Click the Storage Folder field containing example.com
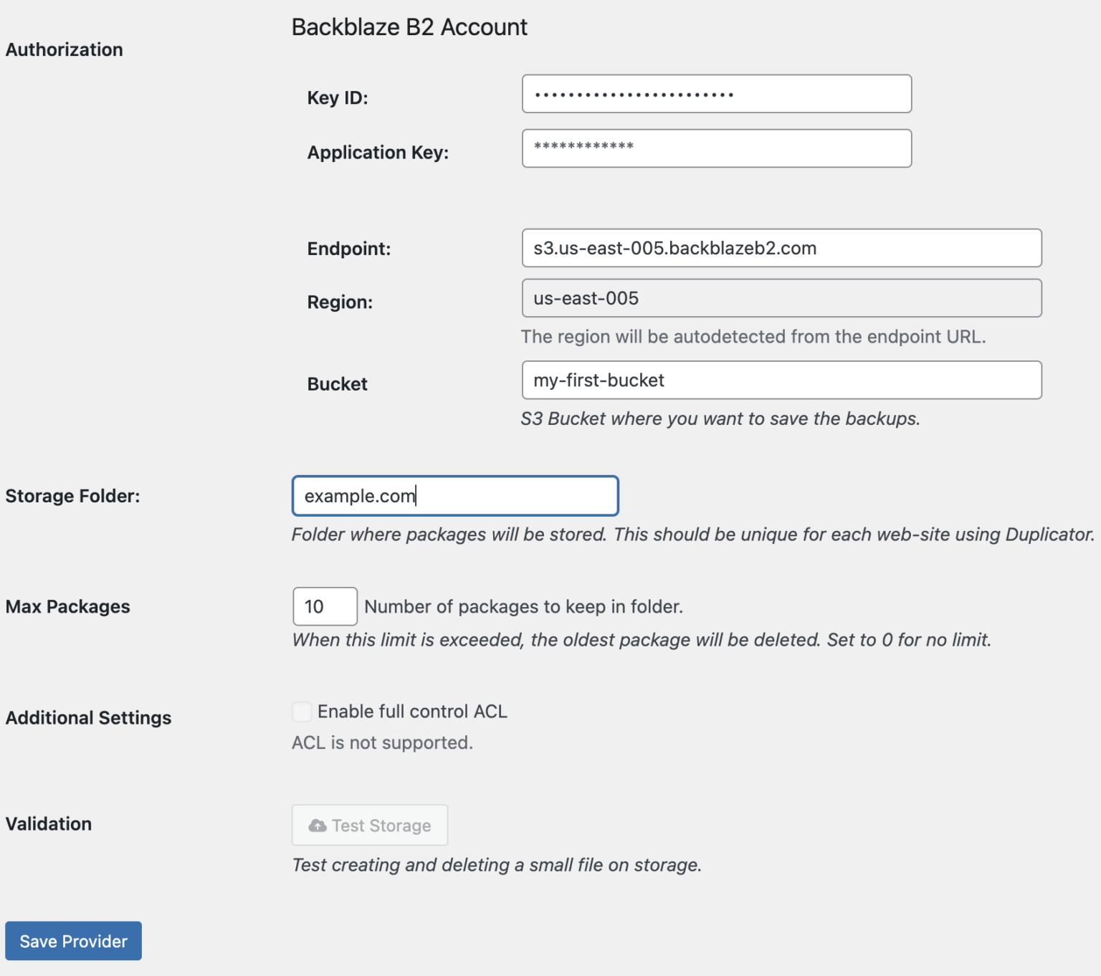The width and height of the screenshot is (1101, 976). [454, 495]
